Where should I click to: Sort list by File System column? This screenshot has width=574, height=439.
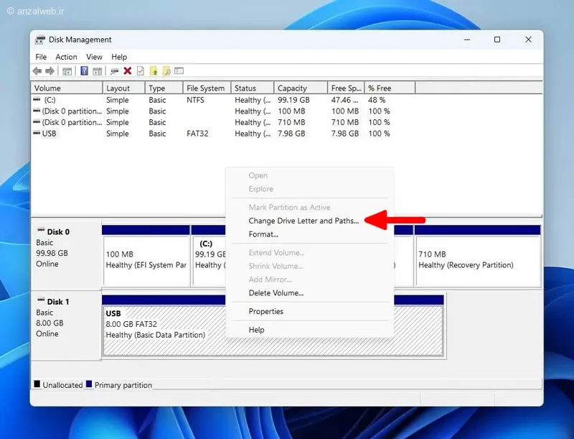[x=207, y=88]
